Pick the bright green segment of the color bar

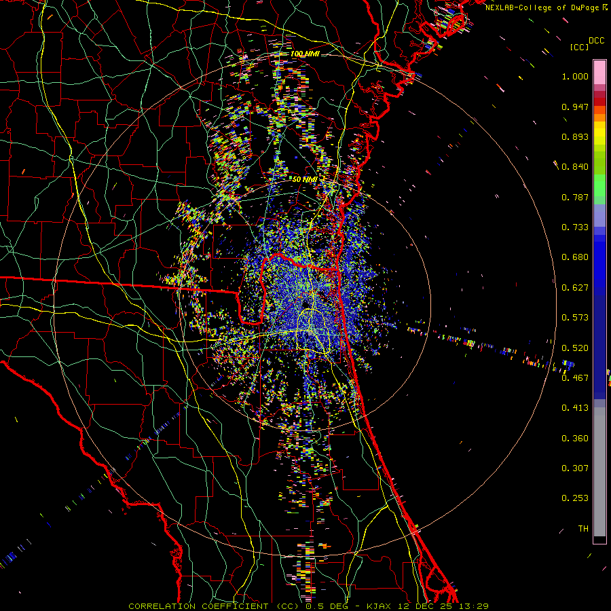(599, 186)
